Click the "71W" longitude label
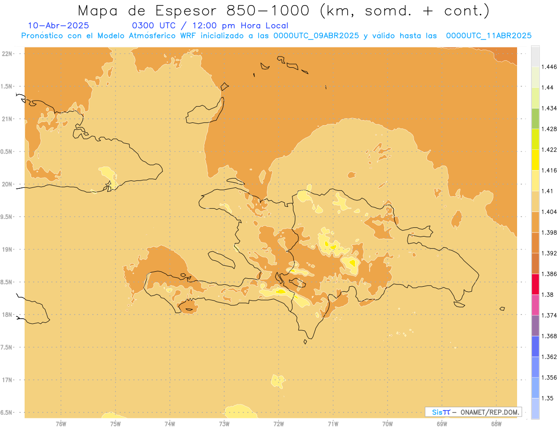557x430 pixels. point(333,424)
